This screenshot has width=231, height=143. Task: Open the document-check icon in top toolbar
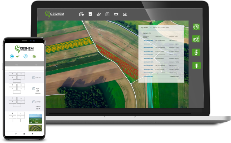tap(82, 14)
